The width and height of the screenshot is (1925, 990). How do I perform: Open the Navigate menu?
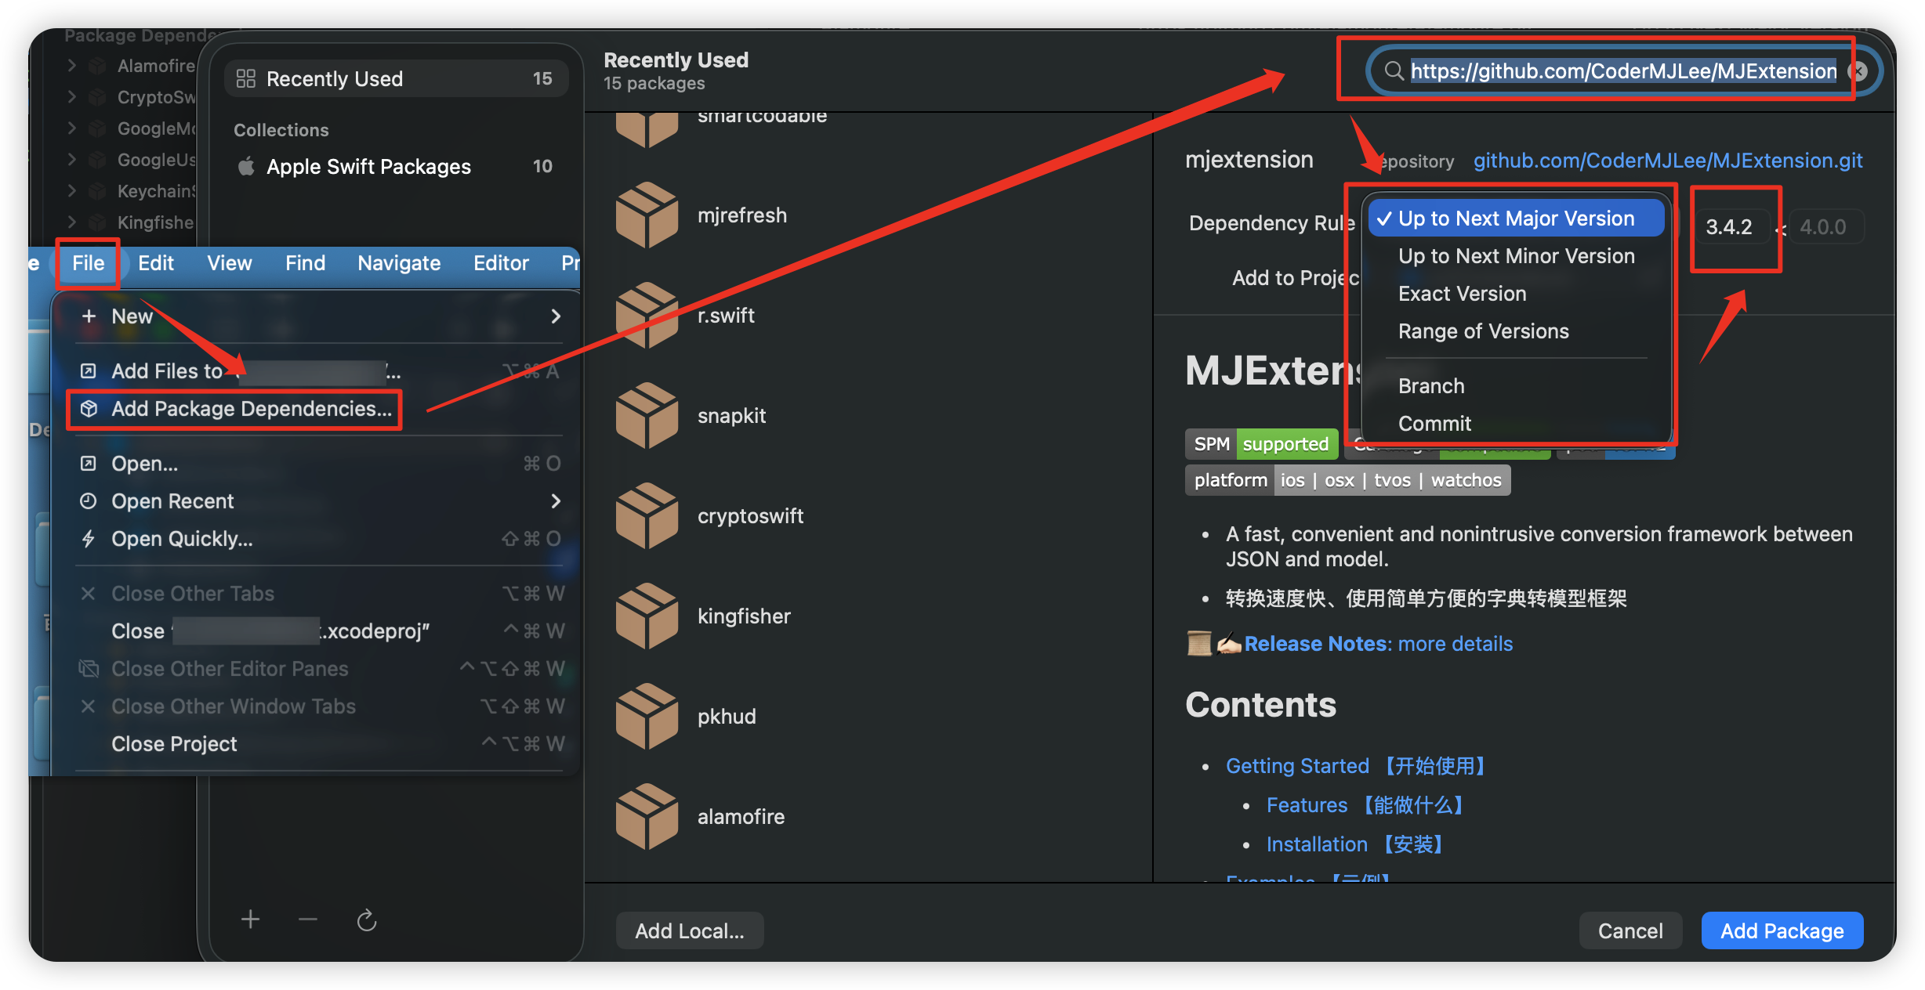(x=398, y=263)
